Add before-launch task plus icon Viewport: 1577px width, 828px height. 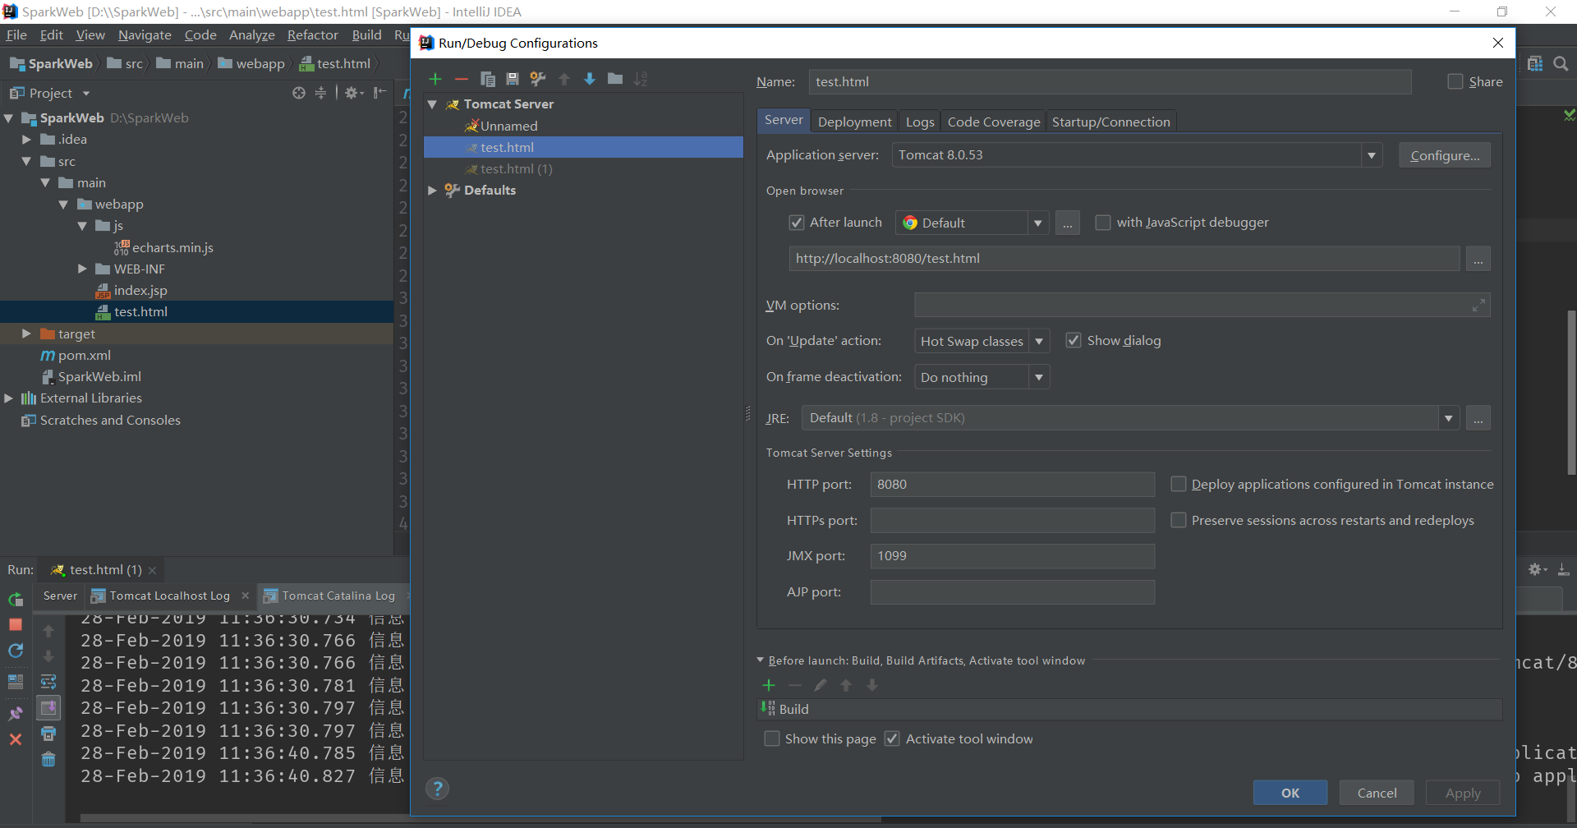point(769,685)
